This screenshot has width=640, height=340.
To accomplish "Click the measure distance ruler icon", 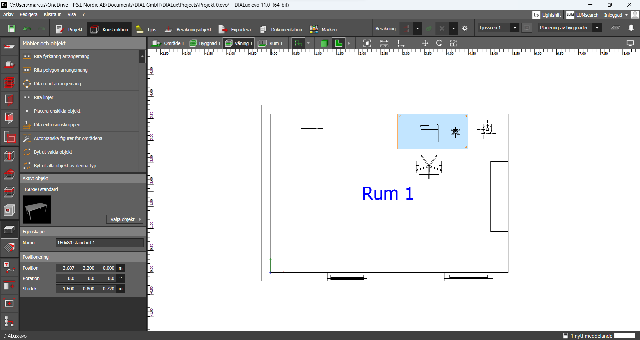I will coord(384,43).
